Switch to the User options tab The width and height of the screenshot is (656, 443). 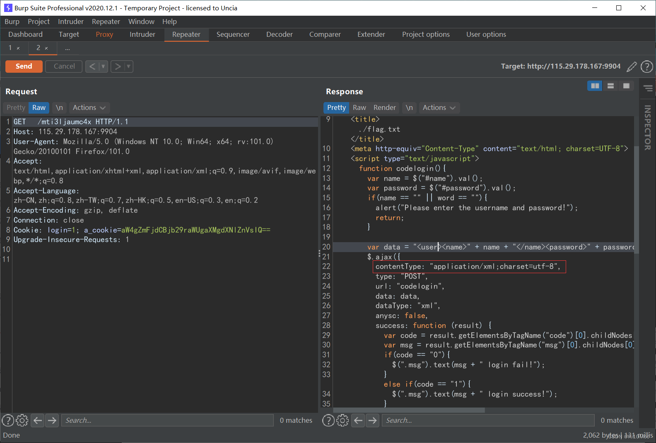click(486, 35)
